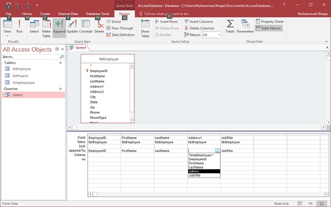Open the Database Tools ribbon tab
This screenshot has height=207, width=331.
pos(98,14)
